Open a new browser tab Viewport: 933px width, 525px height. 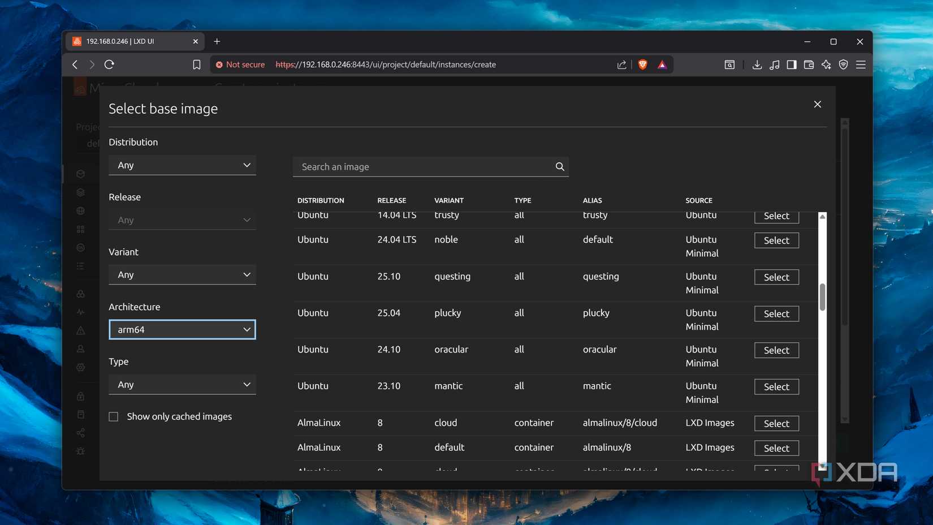pos(217,41)
